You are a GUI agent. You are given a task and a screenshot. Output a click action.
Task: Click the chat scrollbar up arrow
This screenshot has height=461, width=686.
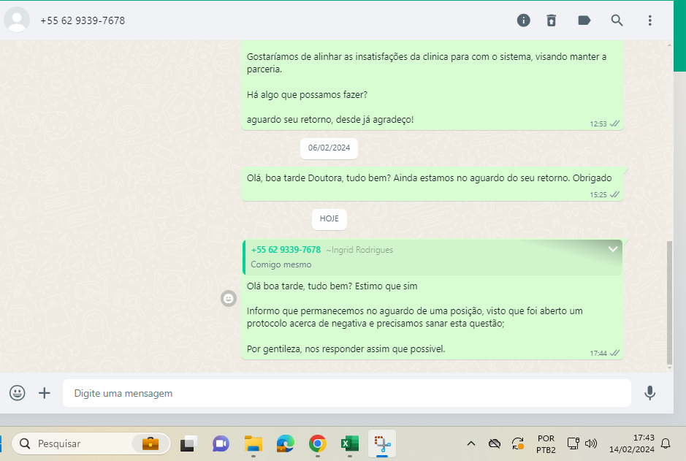coord(669,45)
